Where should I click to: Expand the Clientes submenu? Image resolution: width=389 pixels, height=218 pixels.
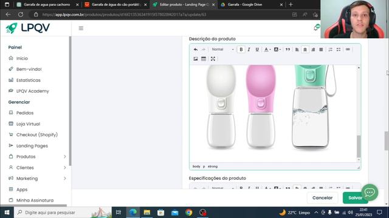click(x=37, y=167)
